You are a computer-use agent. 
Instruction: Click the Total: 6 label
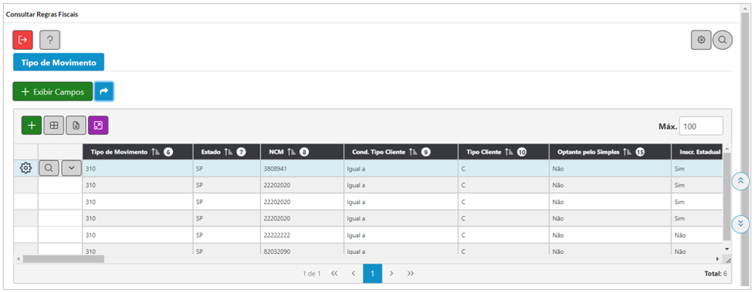pyautogui.click(x=715, y=273)
